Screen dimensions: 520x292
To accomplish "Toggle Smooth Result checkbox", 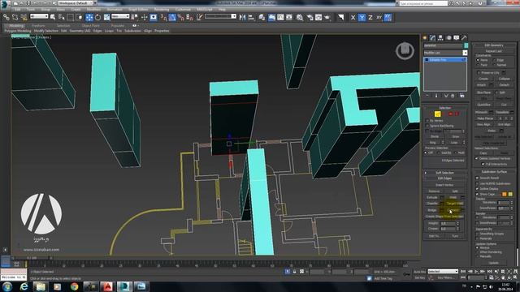I will (477, 178).
